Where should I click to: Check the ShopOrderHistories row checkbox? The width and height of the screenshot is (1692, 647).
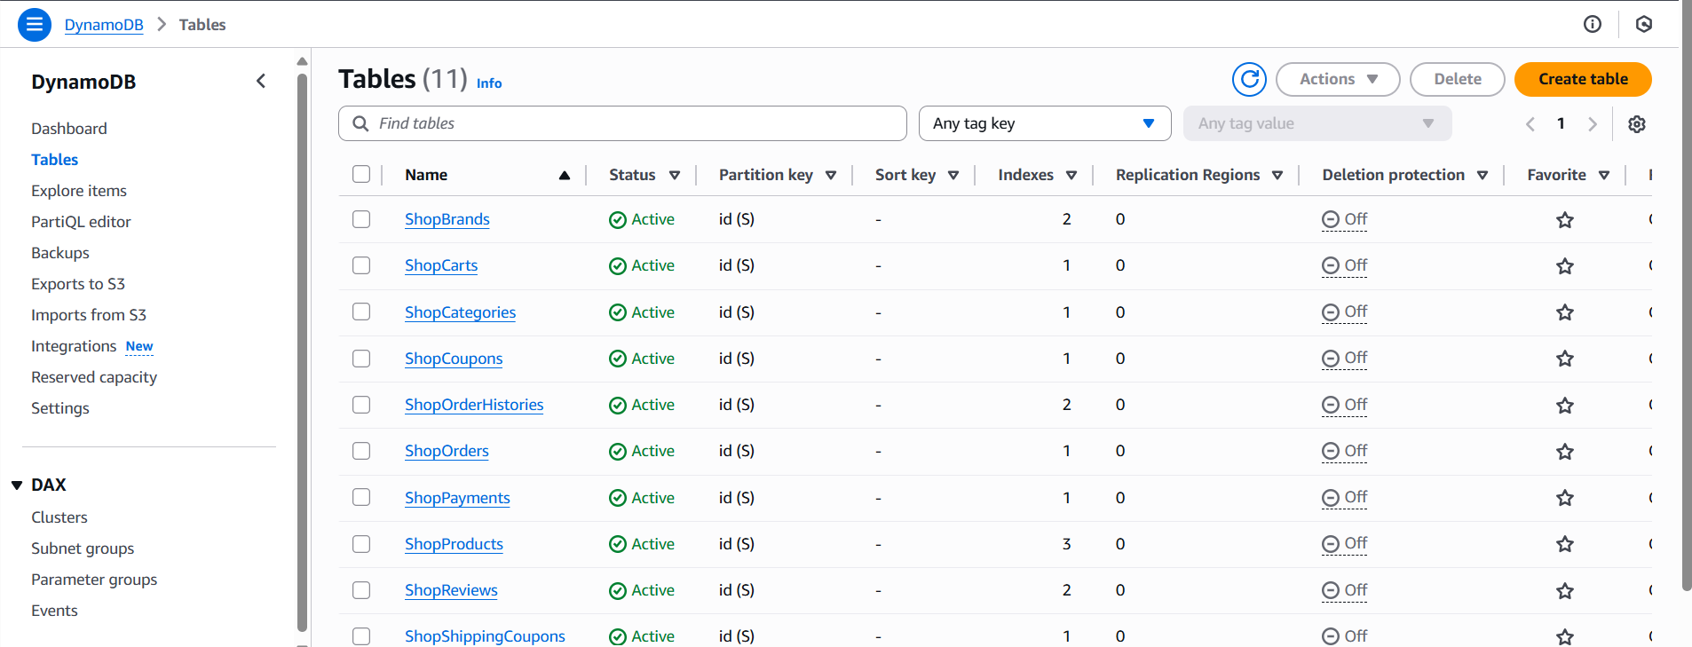[361, 405]
